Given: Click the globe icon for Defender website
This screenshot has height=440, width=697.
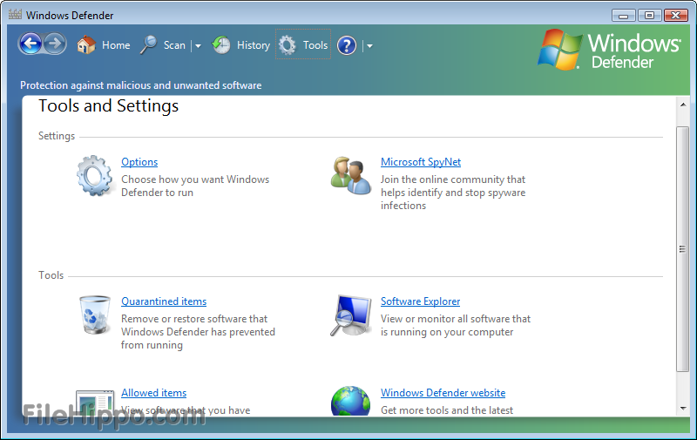Looking at the screenshot, I should point(351,401).
